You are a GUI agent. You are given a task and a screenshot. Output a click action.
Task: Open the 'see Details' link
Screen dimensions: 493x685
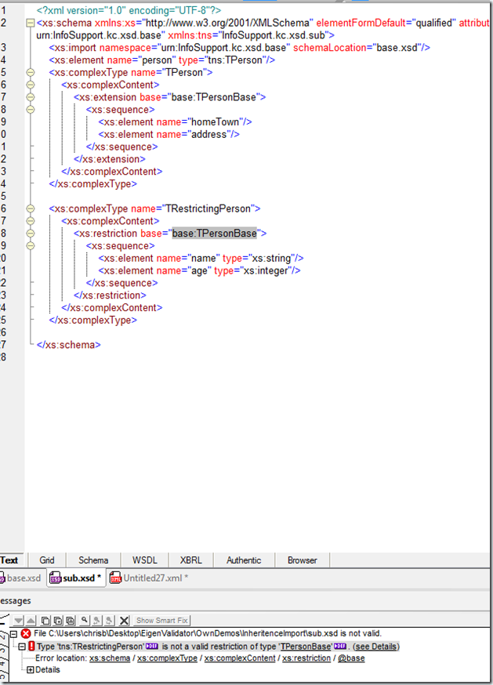376,646
